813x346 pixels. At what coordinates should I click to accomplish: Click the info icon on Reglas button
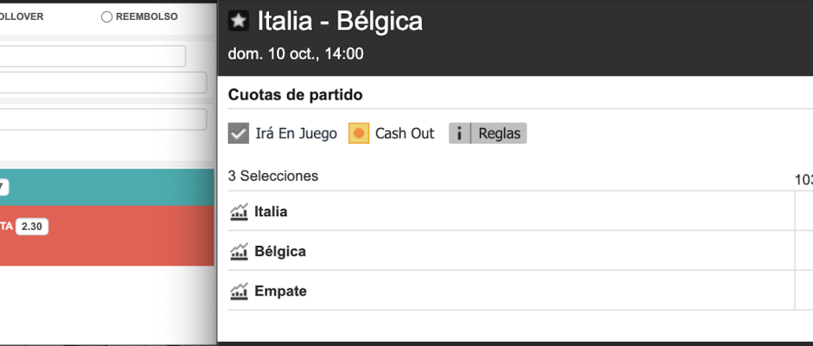pos(459,133)
